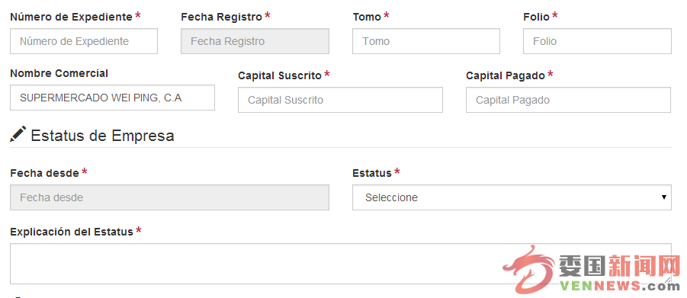Viewport: 687px width, 298px height.
Task: Click the red dragon logo watermark
Action: click(528, 268)
